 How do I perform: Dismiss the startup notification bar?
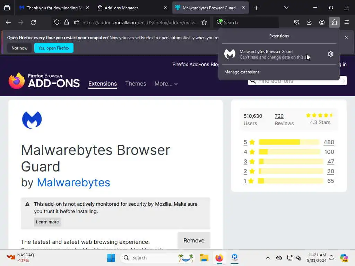pos(346,37)
